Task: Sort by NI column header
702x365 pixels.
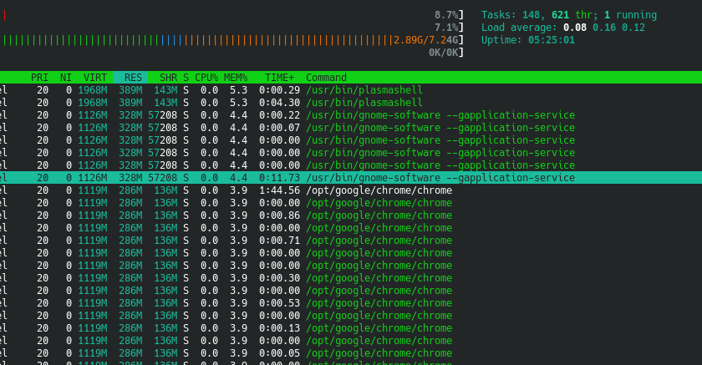Action: pos(66,78)
